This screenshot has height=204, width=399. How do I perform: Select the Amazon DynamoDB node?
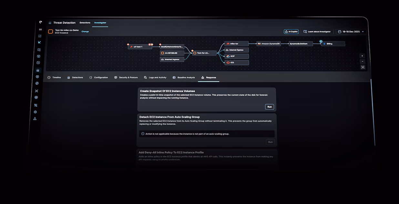pyautogui.click(x=269, y=44)
